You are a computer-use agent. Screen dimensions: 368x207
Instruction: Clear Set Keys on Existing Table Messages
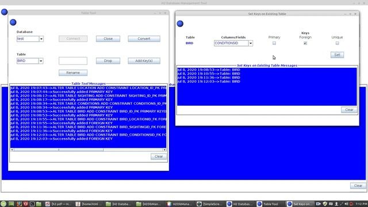point(349,110)
